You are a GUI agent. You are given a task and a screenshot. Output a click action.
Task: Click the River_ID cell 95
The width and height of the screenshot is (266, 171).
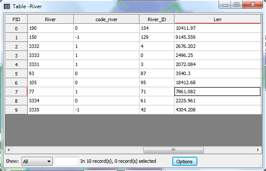[157, 82]
